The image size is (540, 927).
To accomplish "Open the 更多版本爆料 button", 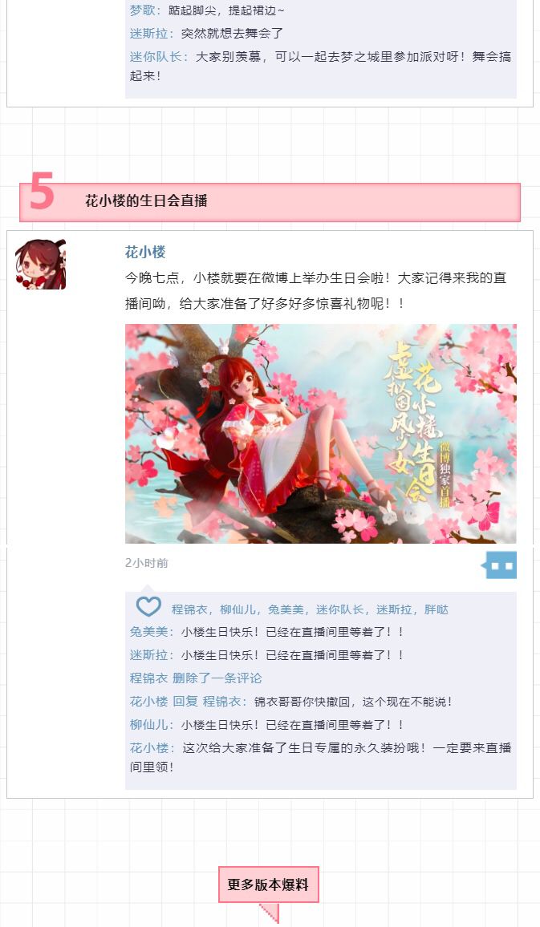I will pyautogui.click(x=269, y=884).
